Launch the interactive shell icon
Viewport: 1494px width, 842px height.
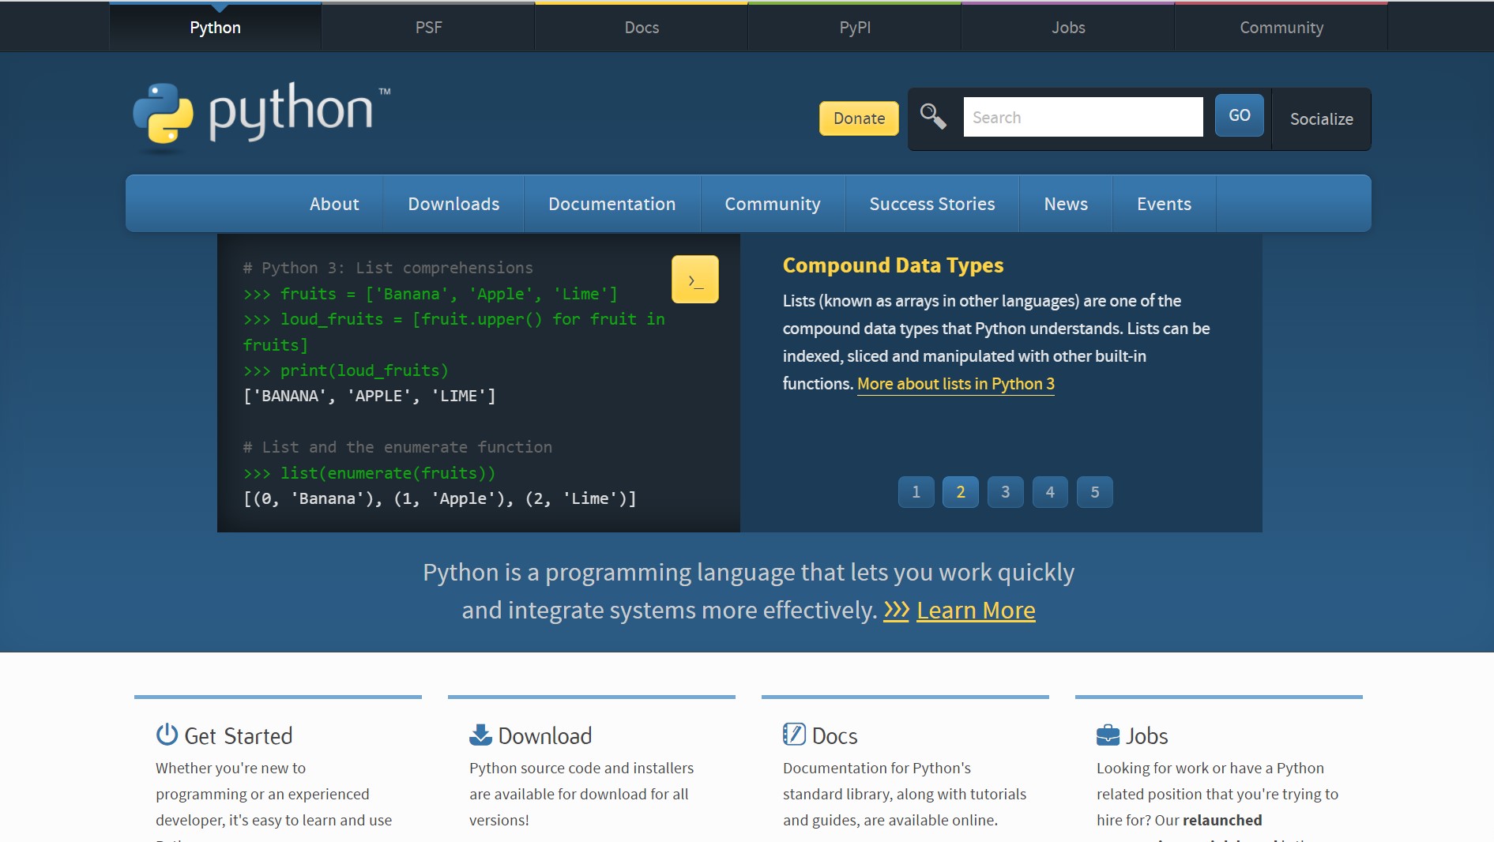click(x=694, y=280)
